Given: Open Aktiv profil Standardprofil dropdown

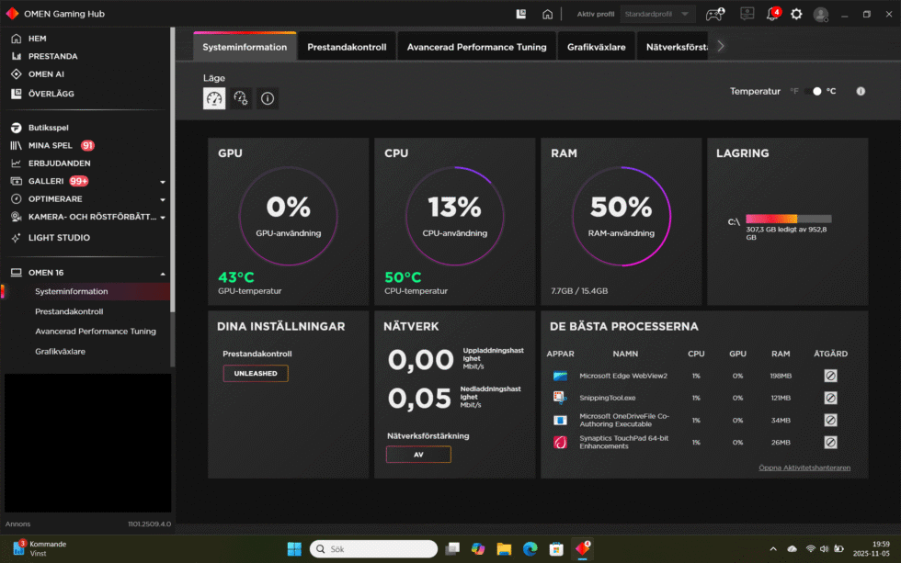Looking at the screenshot, I should (657, 14).
